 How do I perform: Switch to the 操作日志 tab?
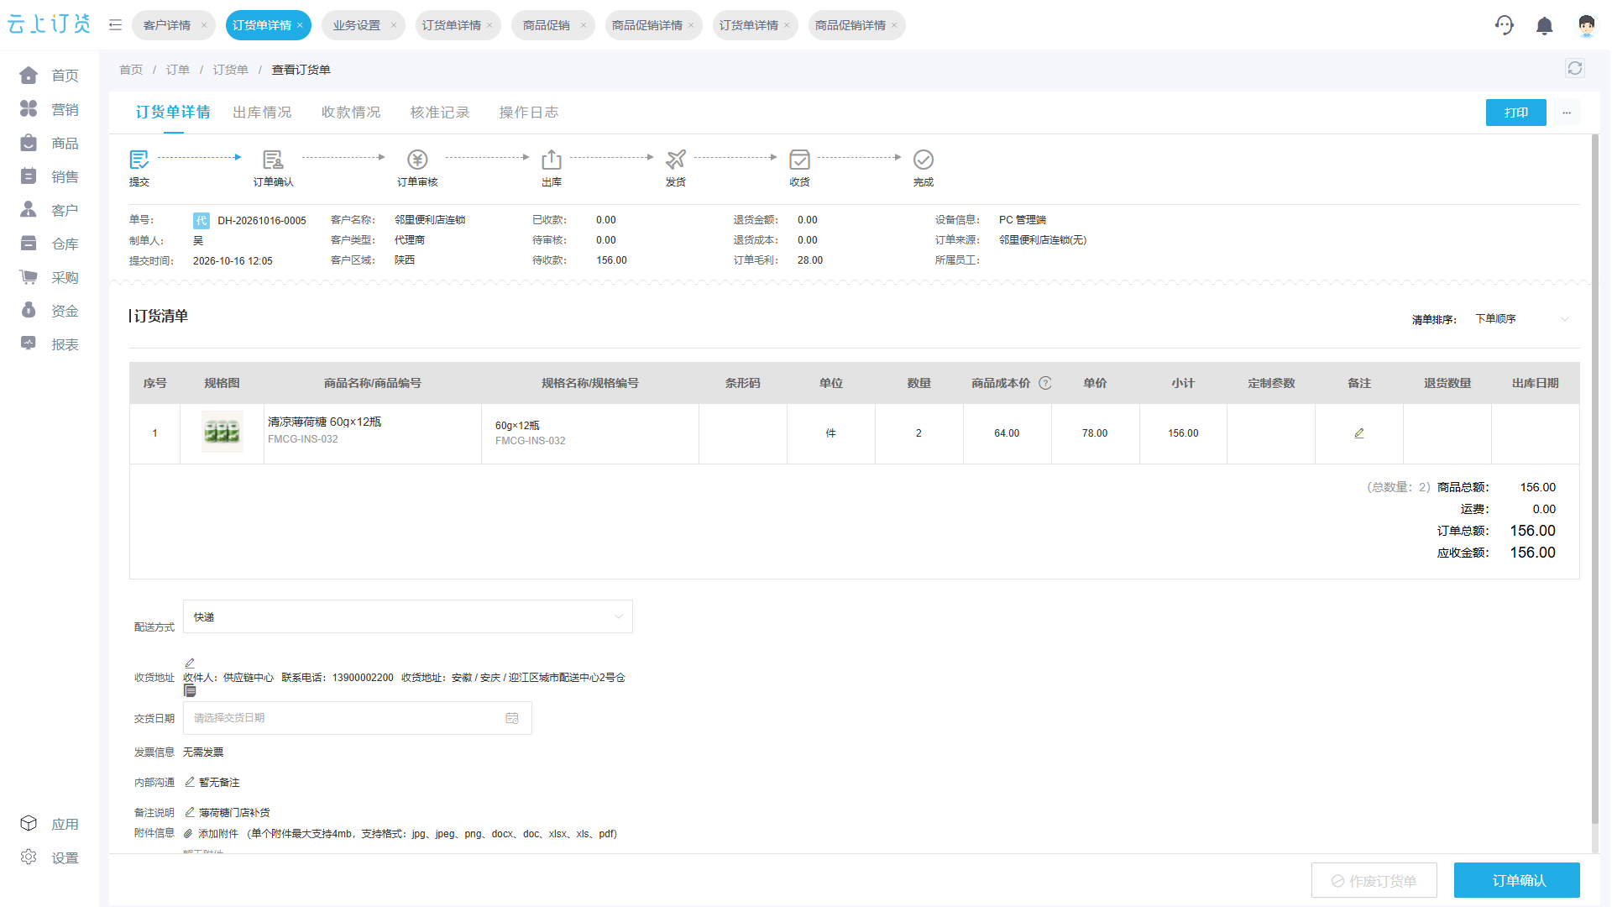pos(529,113)
